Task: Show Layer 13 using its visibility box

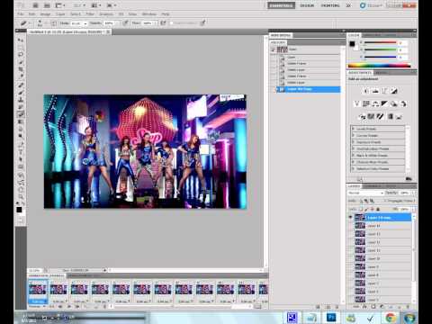Action: (350, 234)
